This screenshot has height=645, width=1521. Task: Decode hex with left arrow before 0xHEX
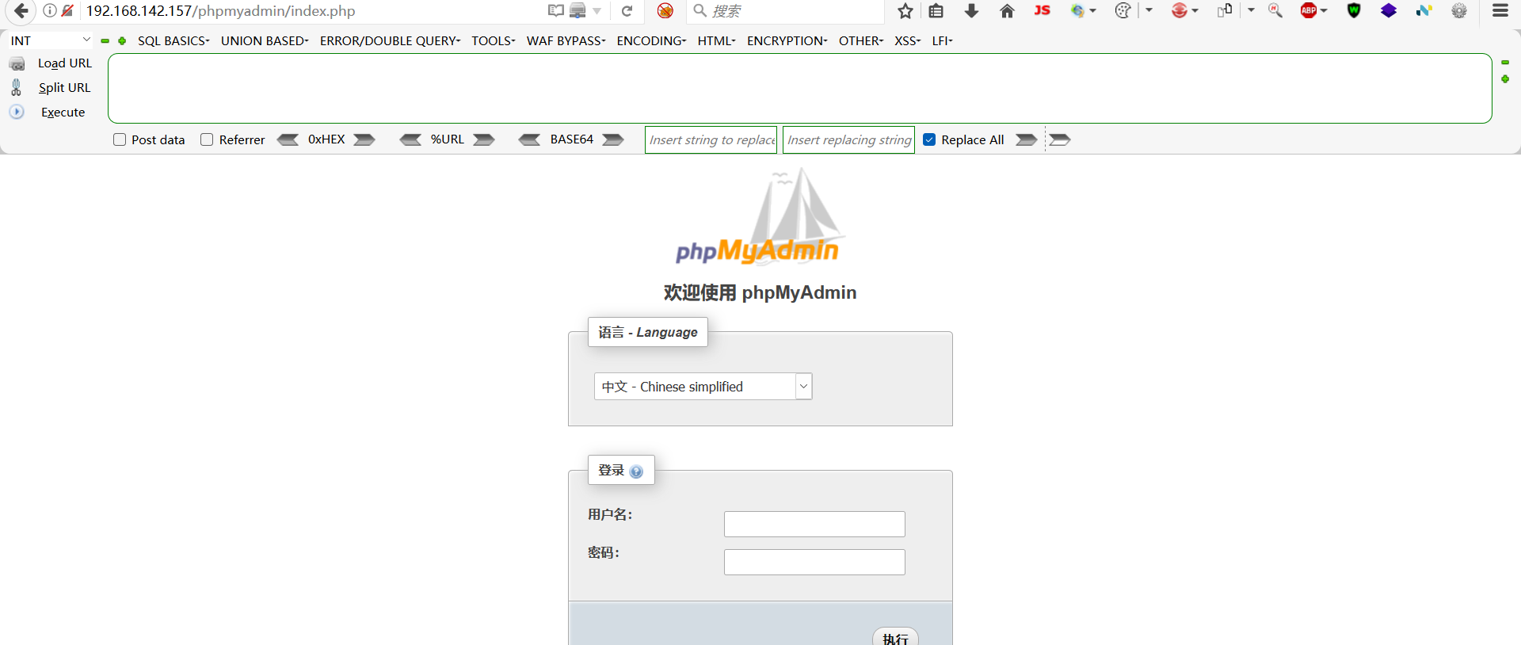coord(288,139)
